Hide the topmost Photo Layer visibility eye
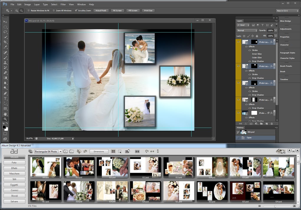 point(238,42)
